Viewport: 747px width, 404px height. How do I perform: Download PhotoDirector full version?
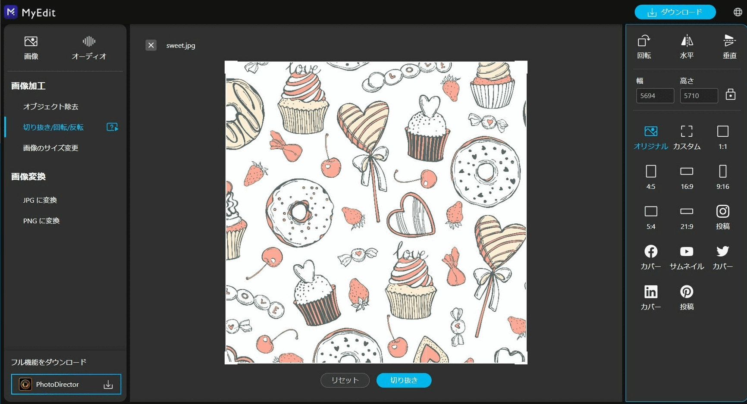coord(66,384)
